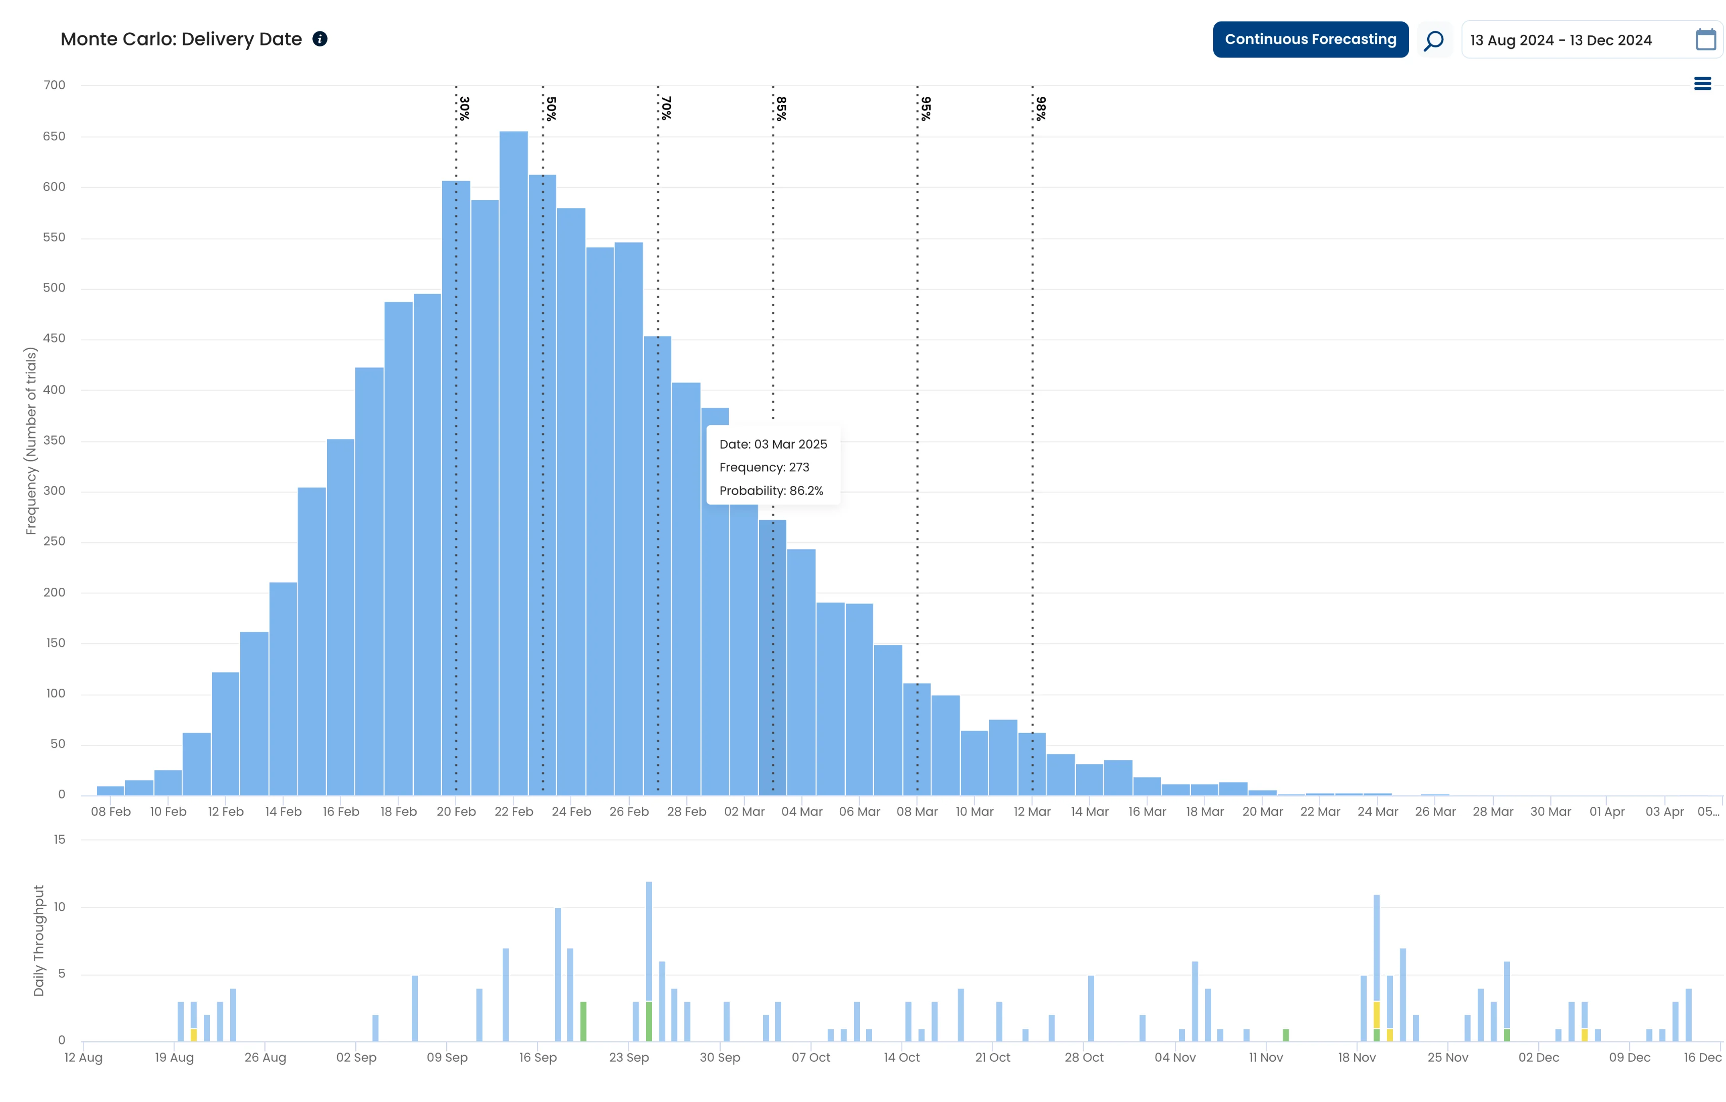Click the 'Frequency: 273' tooltip text
Screen dimensions: 1726x1102
point(764,467)
